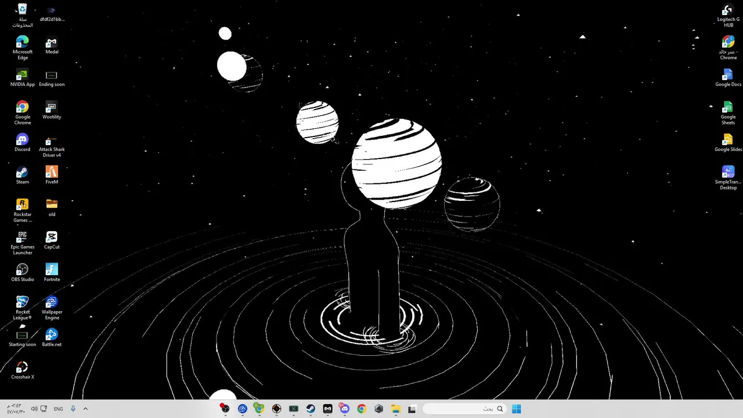The image size is (743, 418).
Task: Switch to Discord on the taskbar
Action: 344,409
